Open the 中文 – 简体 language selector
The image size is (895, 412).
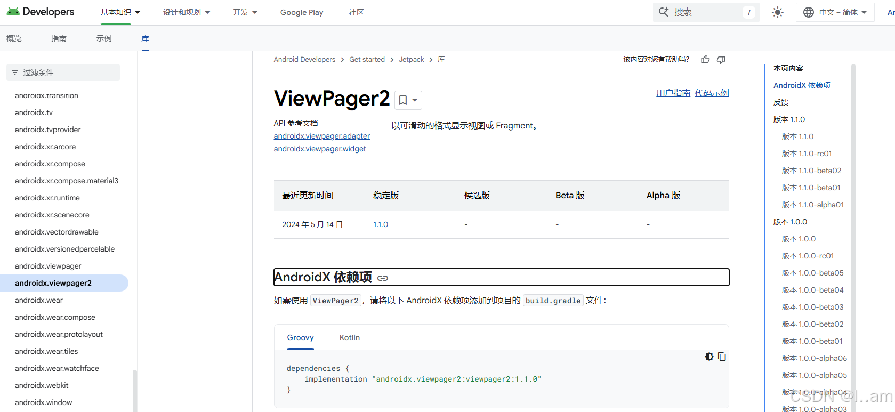[835, 12]
